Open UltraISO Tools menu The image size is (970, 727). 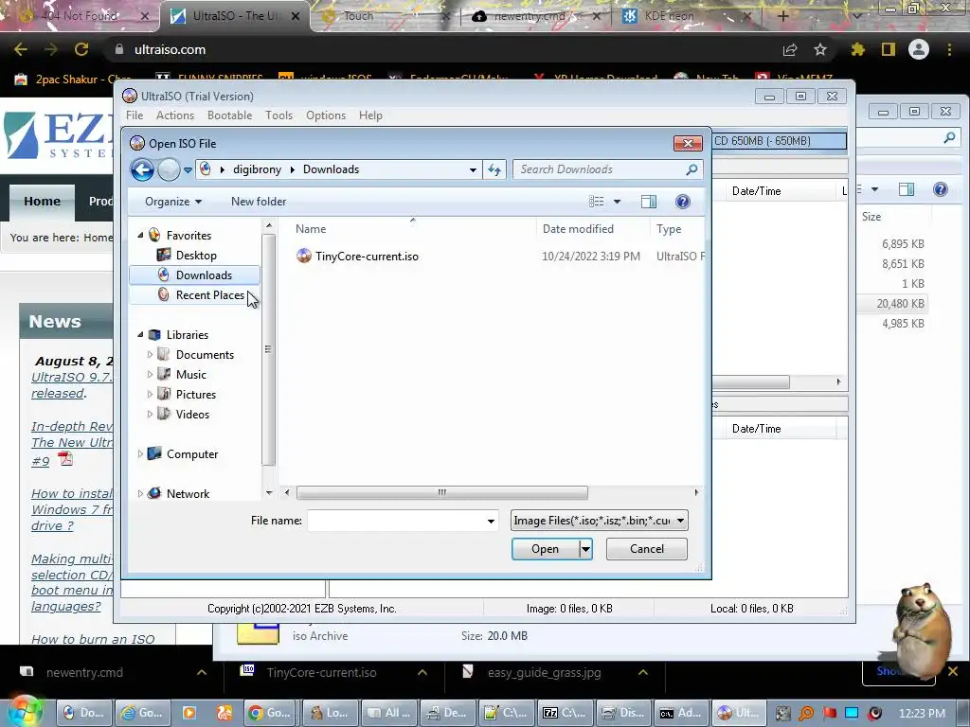coord(279,115)
